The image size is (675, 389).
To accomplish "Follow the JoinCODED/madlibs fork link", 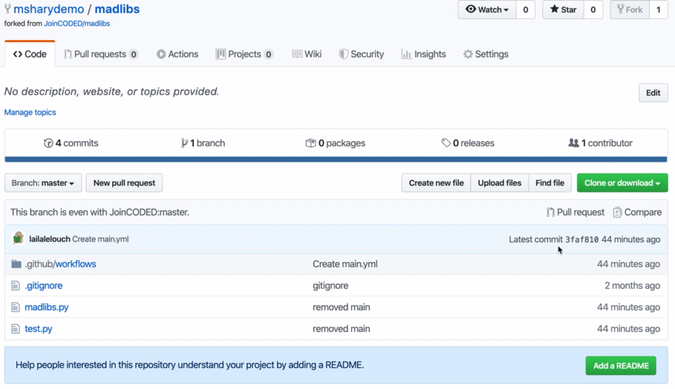I will coord(76,24).
